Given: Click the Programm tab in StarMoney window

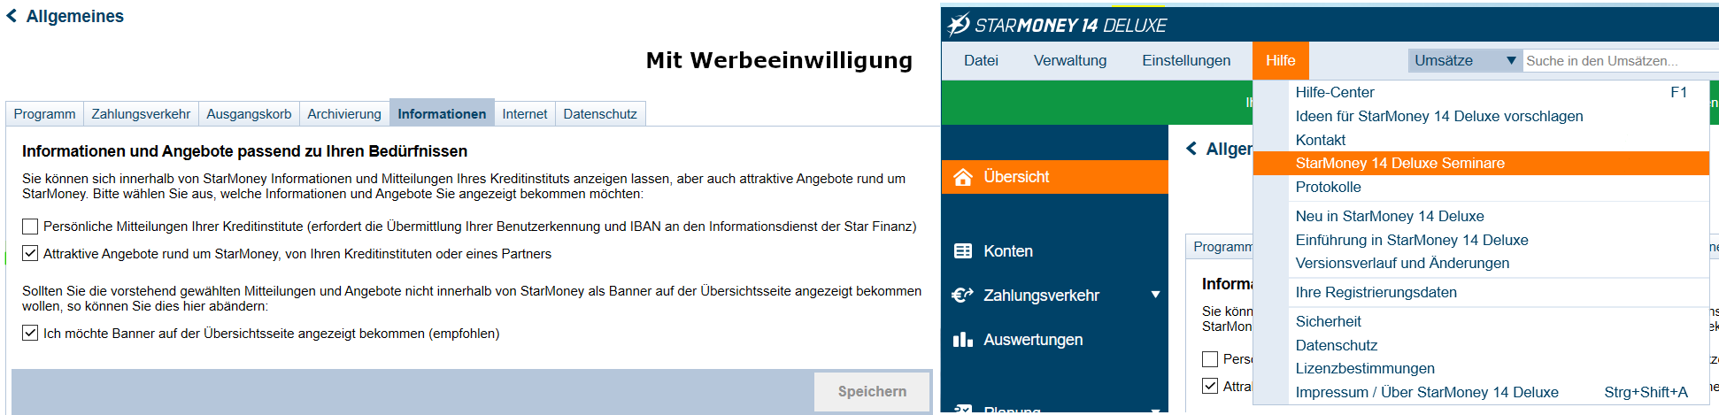Looking at the screenshot, I should click(1222, 247).
